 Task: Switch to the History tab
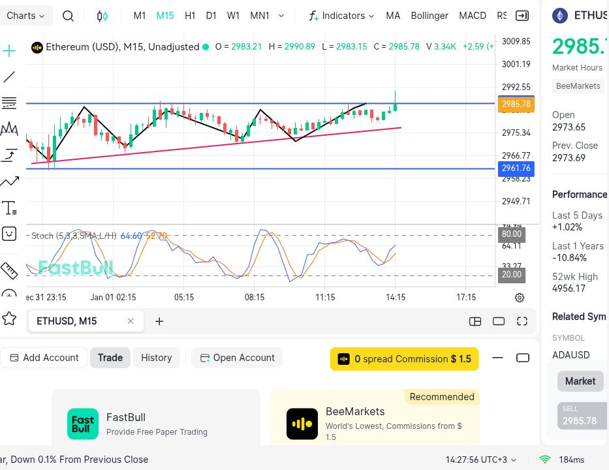[x=157, y=358]
